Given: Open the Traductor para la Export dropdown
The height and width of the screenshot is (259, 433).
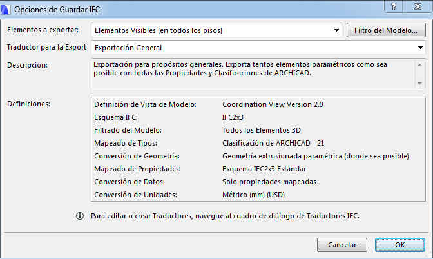Looking at the screenshot, I should pos(420,48).
